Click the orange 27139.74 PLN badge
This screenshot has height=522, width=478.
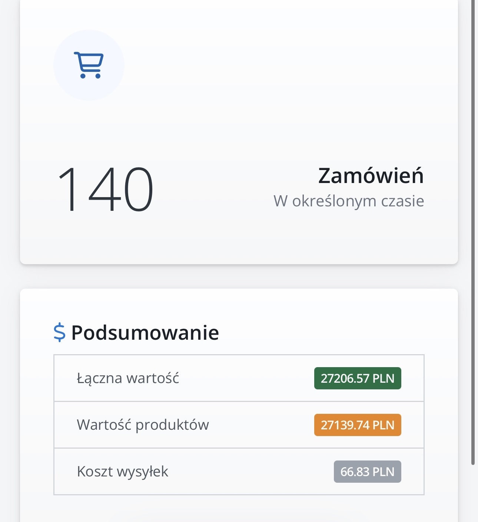358,425
